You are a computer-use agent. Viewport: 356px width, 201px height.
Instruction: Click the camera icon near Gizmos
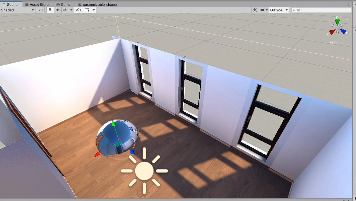(x=263, y=10)
